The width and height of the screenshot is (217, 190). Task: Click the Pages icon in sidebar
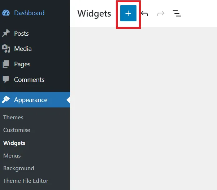[6, 64]
